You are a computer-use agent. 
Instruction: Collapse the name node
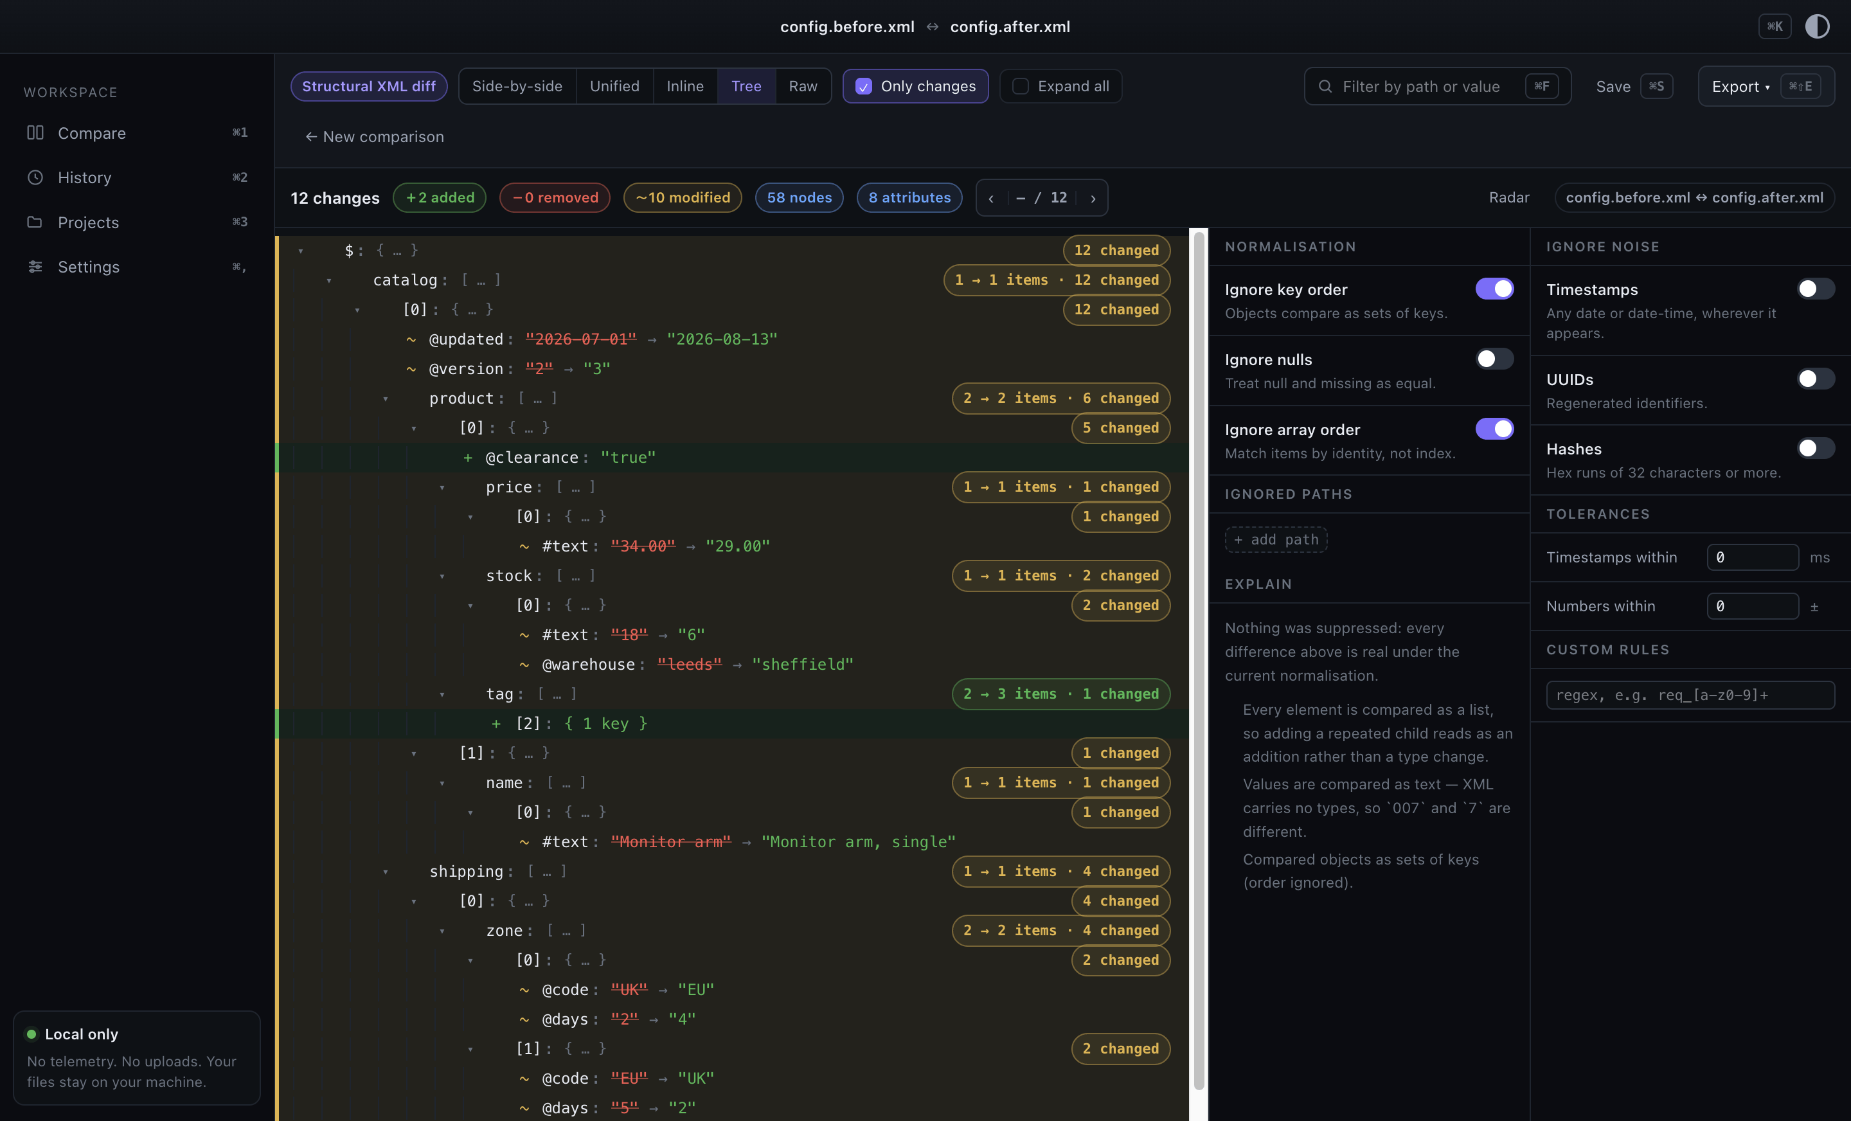(x=442, y=784)
